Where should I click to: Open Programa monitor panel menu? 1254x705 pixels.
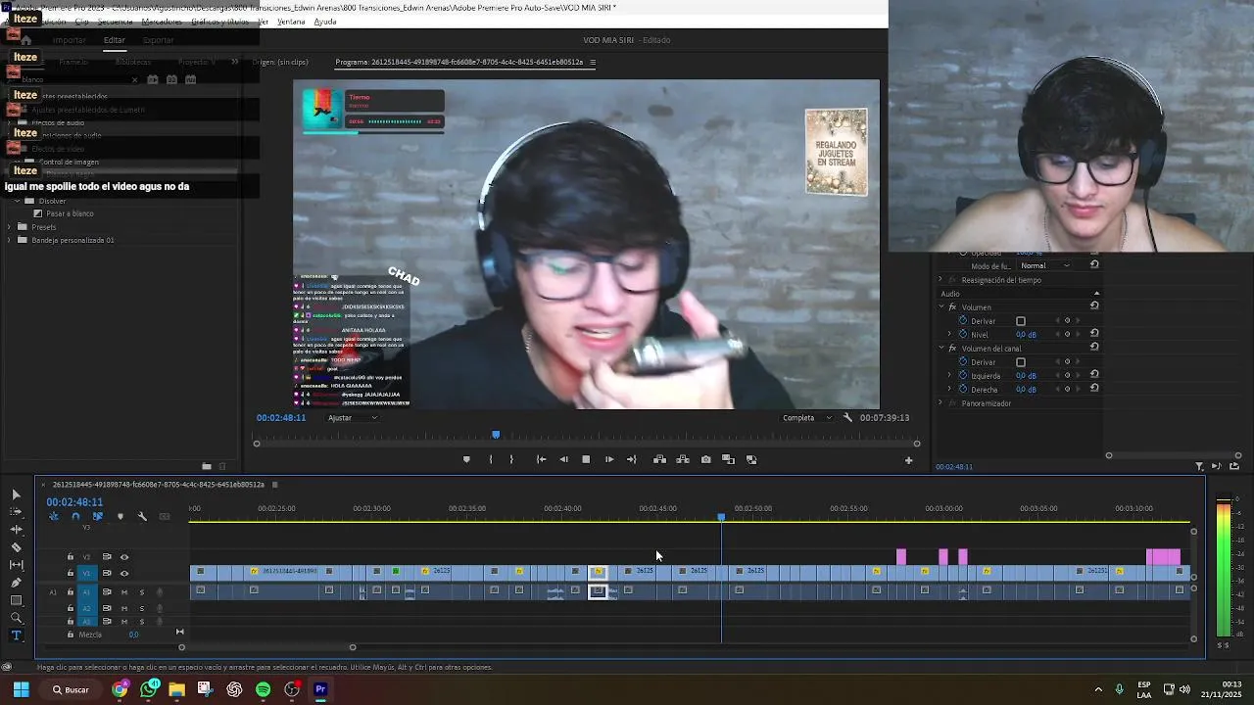(593, 63)
